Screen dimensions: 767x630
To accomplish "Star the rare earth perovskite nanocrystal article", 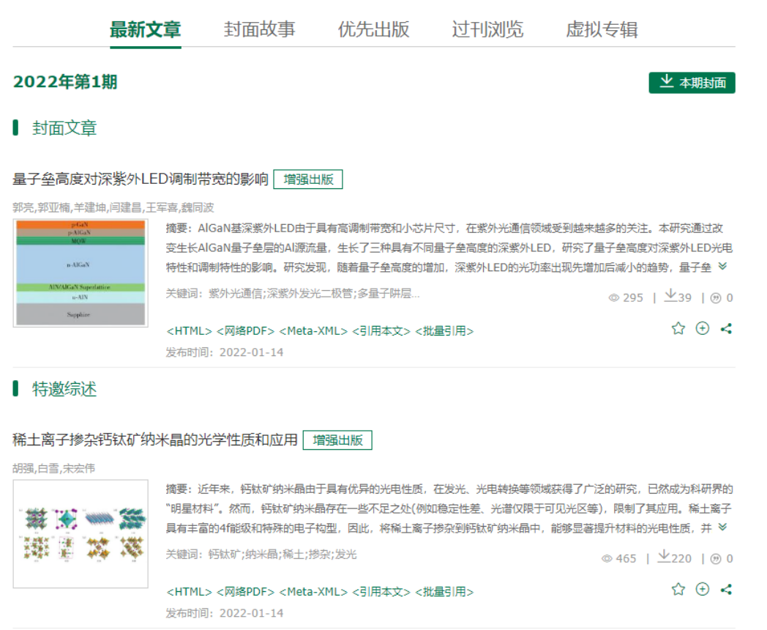I will 678,589.
